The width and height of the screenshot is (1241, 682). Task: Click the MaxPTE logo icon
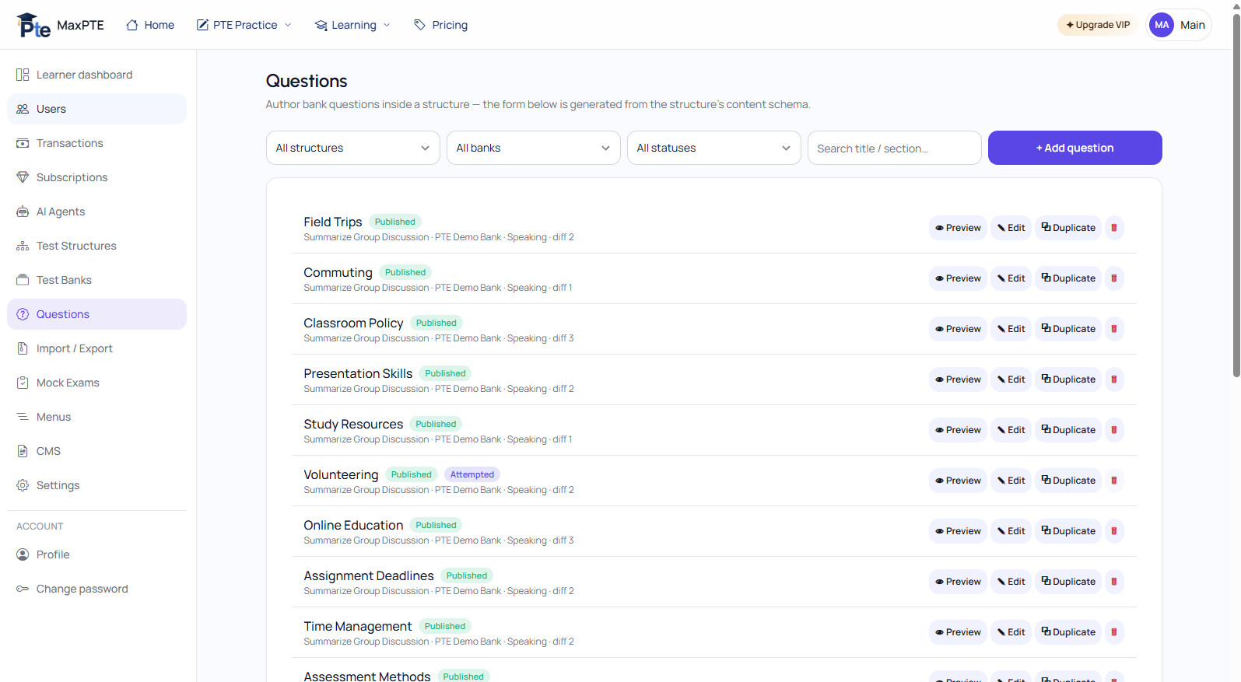[33, 25]
